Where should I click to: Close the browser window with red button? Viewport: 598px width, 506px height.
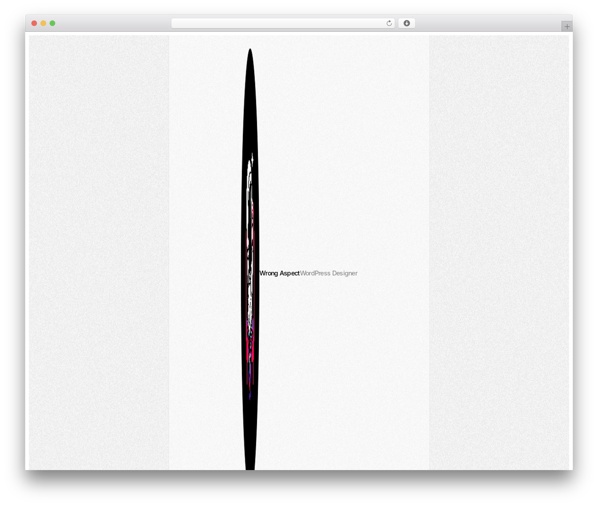pyautogui.click(x=34, y=23)
